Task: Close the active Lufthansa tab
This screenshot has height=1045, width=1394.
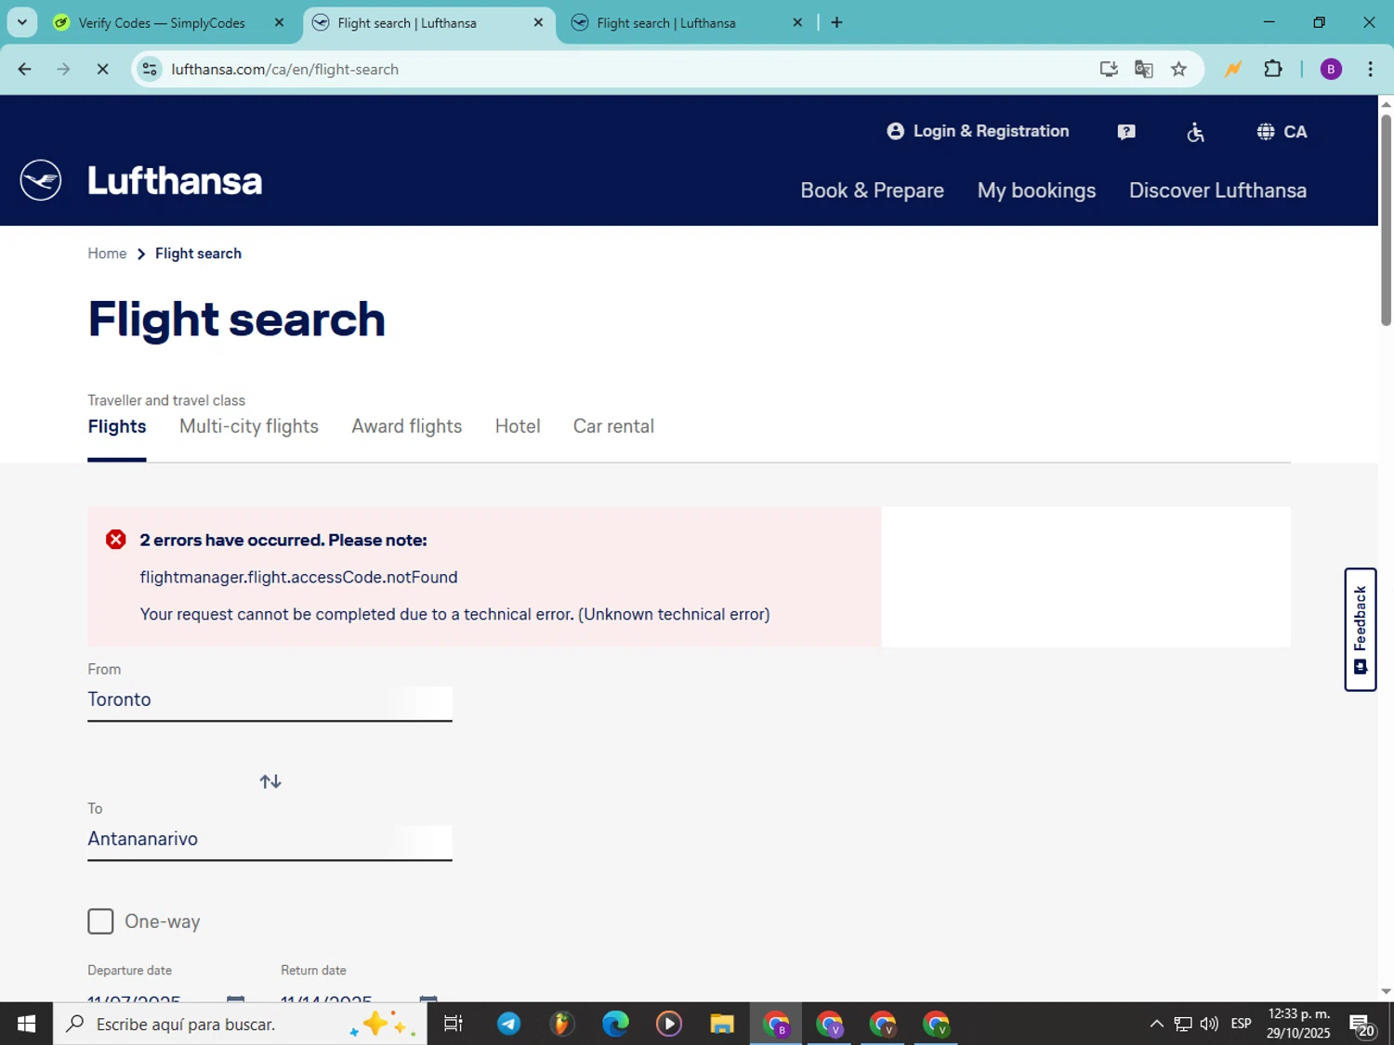Action: 538,23
